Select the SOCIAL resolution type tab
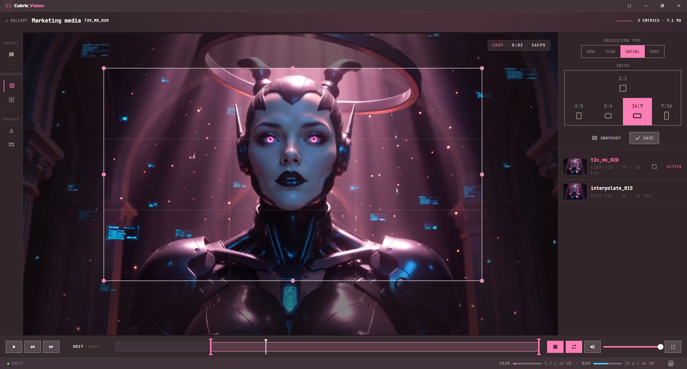The image size is (687, 369). 633,51
